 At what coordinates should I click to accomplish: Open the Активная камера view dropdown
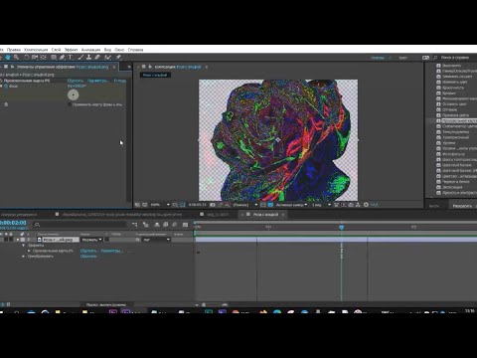(291, 205)
